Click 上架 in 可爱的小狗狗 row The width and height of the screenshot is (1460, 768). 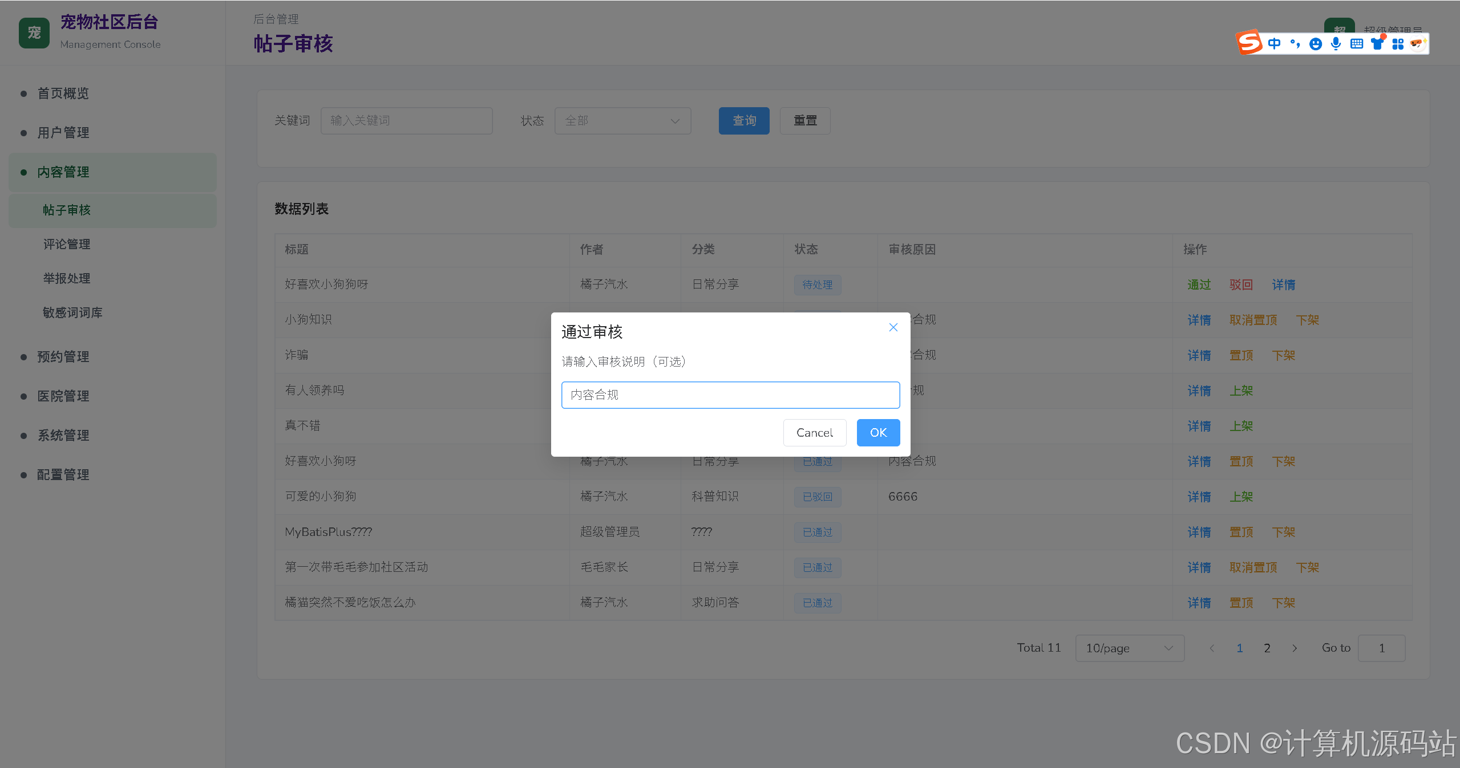pyautogui.click(x=1241, y=497)
